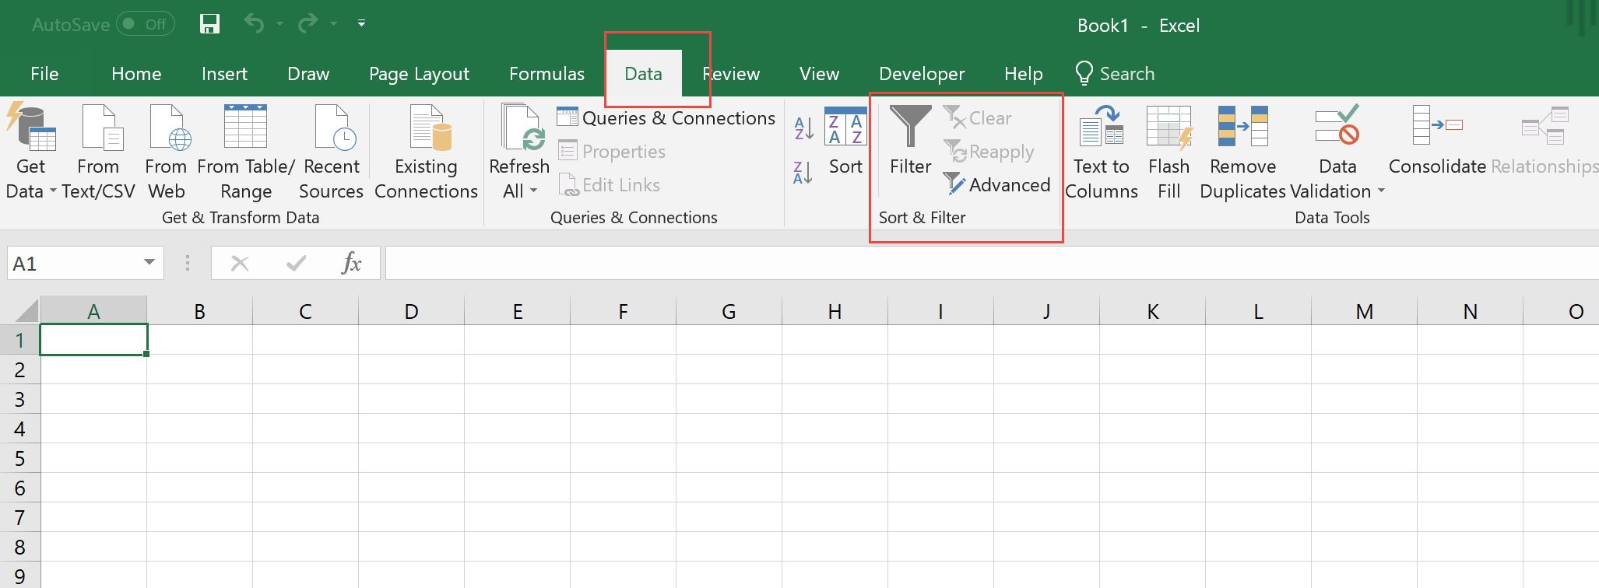Sort Z to A descending
Screen dimensions: 1599x588
(x=803, y=172)
